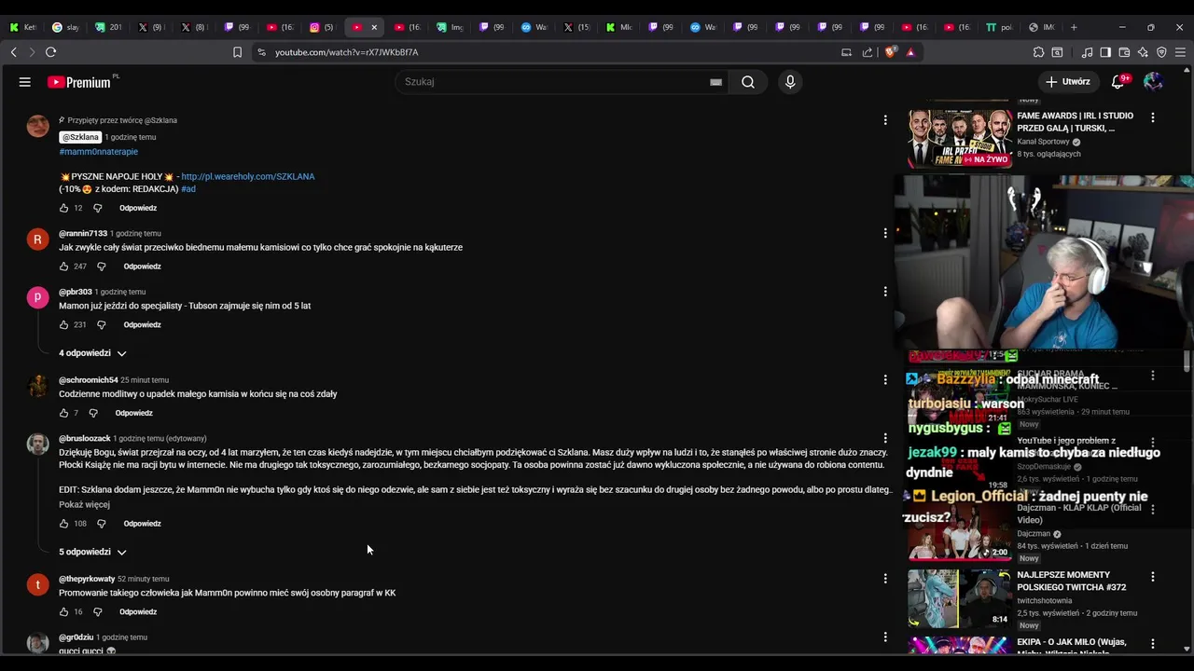Image resolution: width=1194 pixels, height=671 pixels.
Task: Switch to the X (9) tab
Action: tap(150, 27)
